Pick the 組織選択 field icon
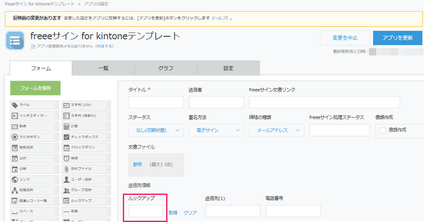The width and height of the screenshot is (424, 222). pyautogui.click(x=14, y=190)
